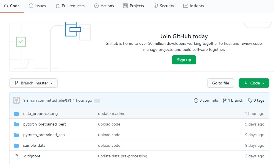Click the branch icon beside 1 branch
This screenshot has height=164, width=274.
coord(225,100)
